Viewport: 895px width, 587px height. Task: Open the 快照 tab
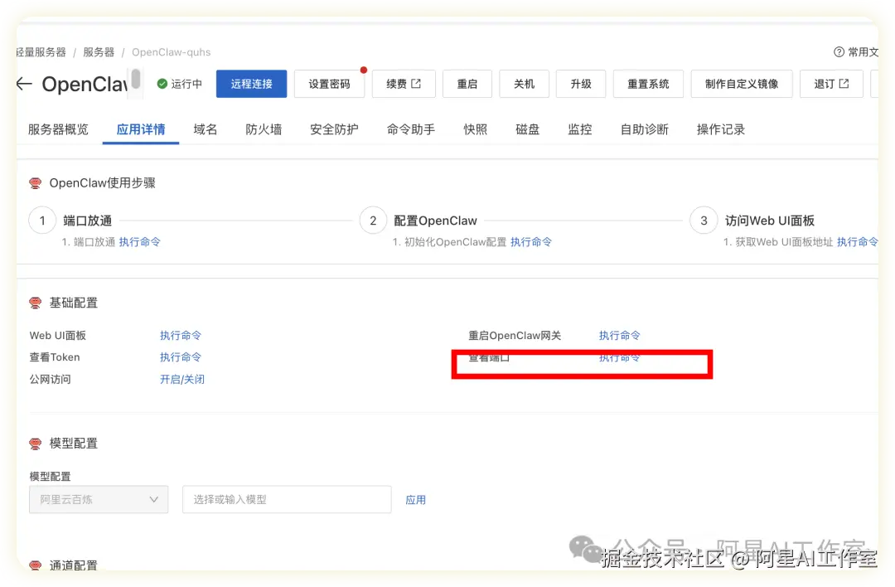point(476,129)
